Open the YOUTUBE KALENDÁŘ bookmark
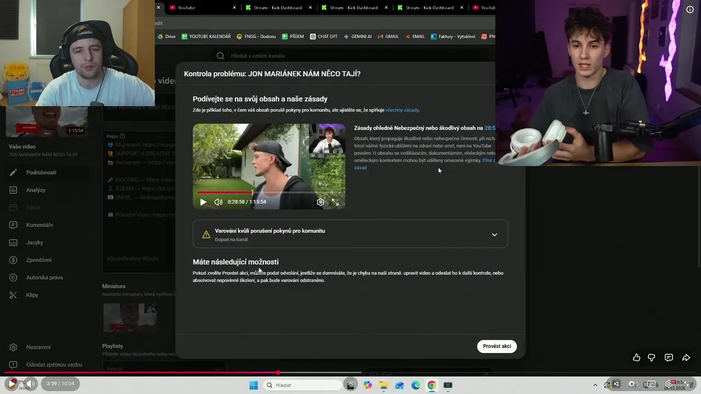The width and height of the screenshot is (701, 394). 206,37
